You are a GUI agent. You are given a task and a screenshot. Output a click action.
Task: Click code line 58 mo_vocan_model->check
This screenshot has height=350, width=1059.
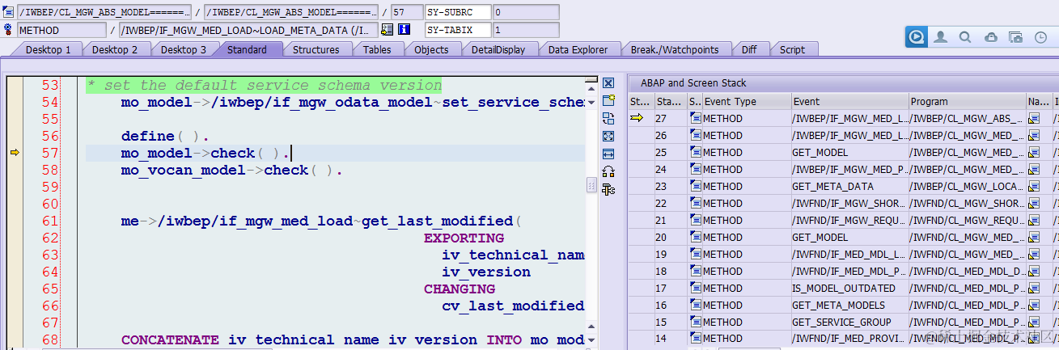[x=232, y=170]
